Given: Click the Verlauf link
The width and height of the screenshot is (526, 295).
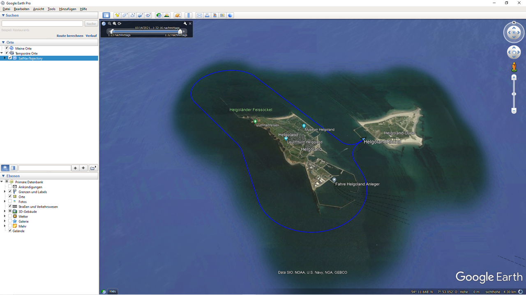Looking at the screenshot, I should point(91,36).
